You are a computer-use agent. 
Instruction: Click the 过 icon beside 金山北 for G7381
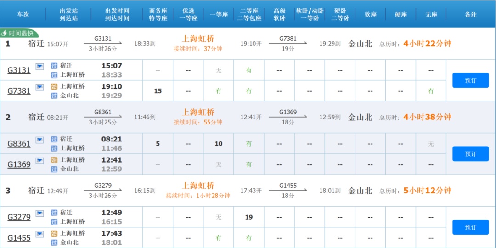[x=54, y=96]
